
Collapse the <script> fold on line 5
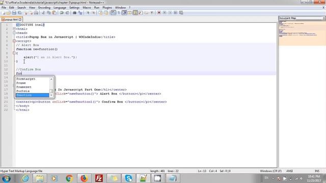click(14, 41)
